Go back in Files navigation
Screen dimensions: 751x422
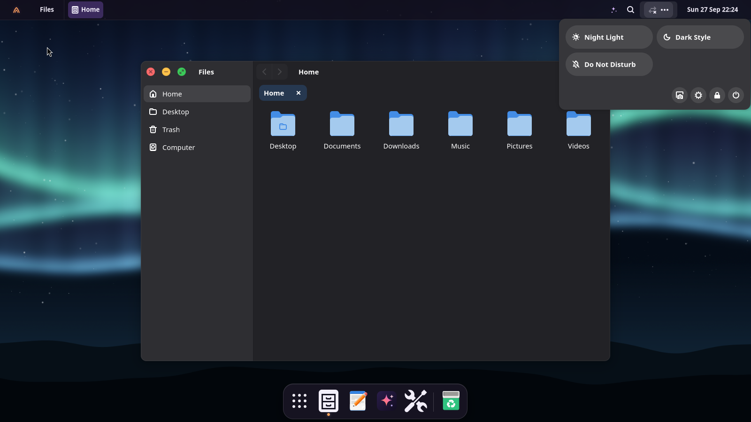tap(264, 72)
